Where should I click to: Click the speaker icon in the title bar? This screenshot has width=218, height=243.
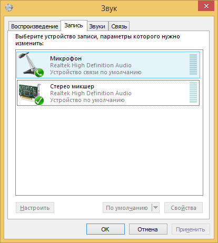click(x=9, y=7)
